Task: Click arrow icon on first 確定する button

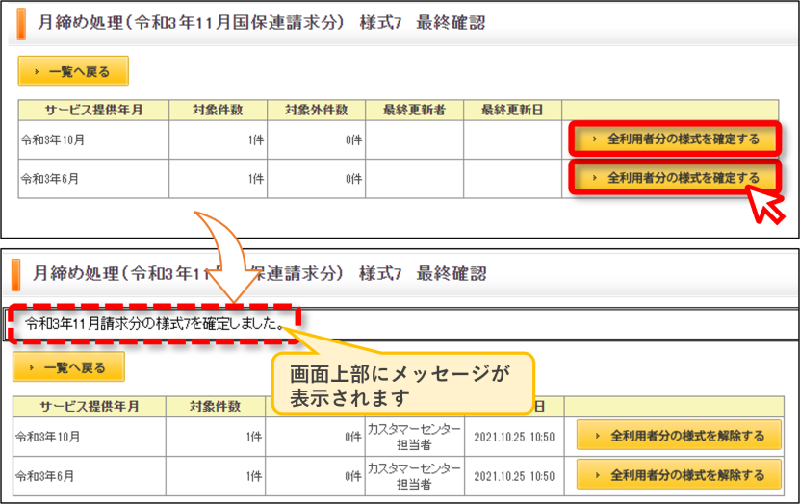Action: [x=594, y=139]
